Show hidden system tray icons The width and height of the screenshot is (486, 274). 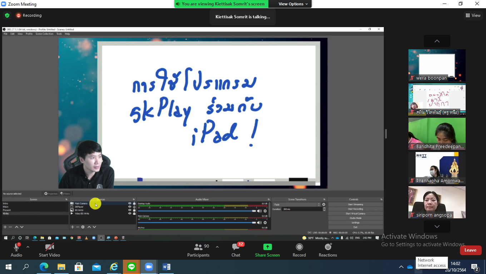point(401,267)
